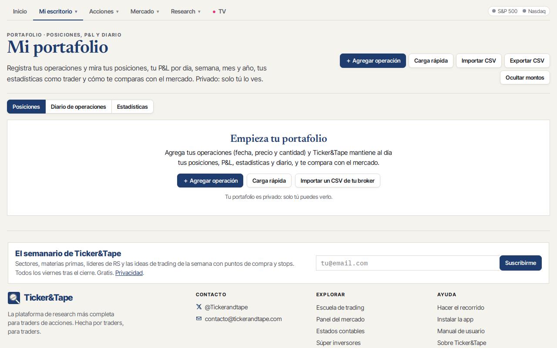Switch to the Diario de operaciones tab
Viewport: 557px width, 348px height.
click(78, 107)
